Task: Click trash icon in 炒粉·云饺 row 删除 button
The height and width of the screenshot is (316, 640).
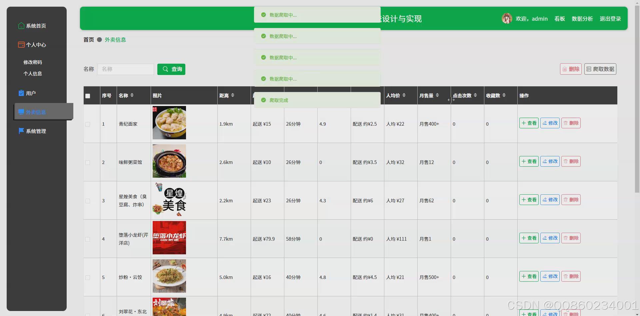Action: (x=566, y=276)
